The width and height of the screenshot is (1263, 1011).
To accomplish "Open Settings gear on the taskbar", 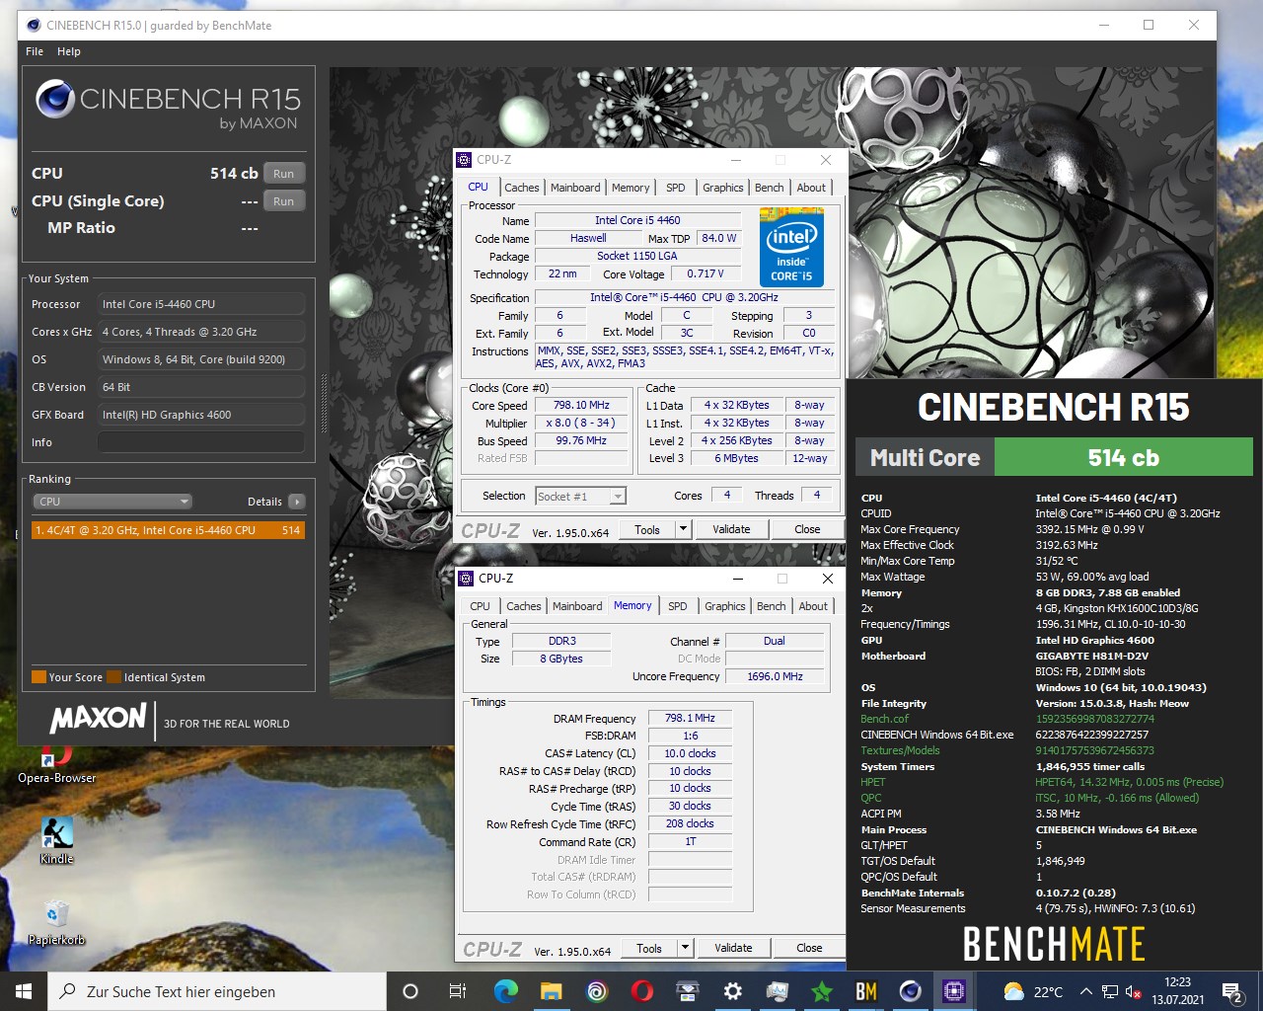I will [732, 991].
